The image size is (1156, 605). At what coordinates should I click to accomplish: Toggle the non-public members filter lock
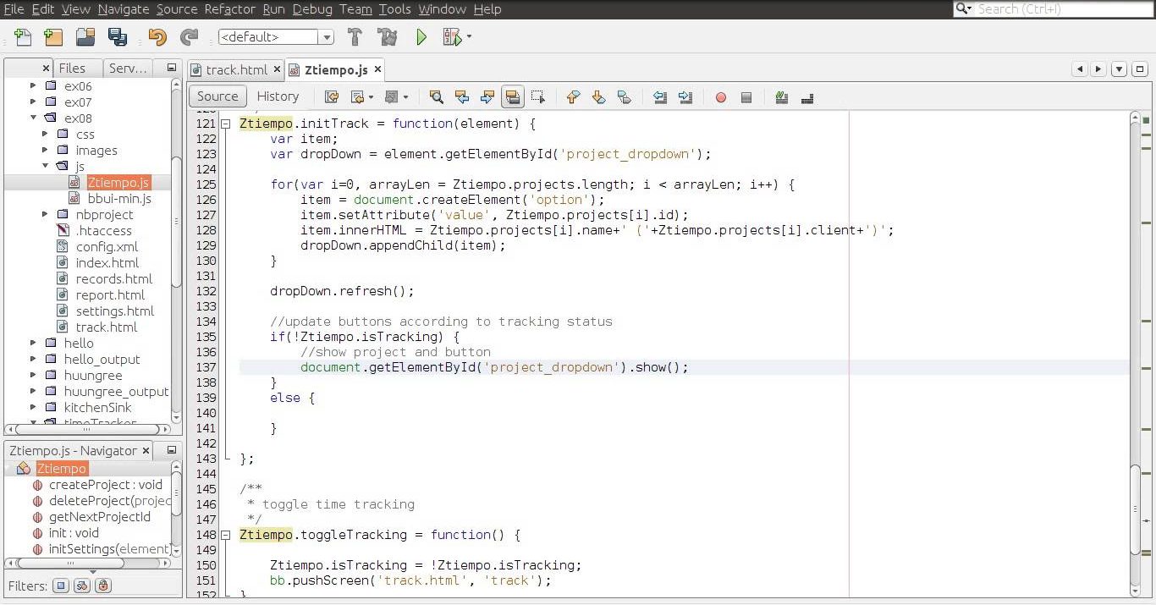tap(103, 586)
